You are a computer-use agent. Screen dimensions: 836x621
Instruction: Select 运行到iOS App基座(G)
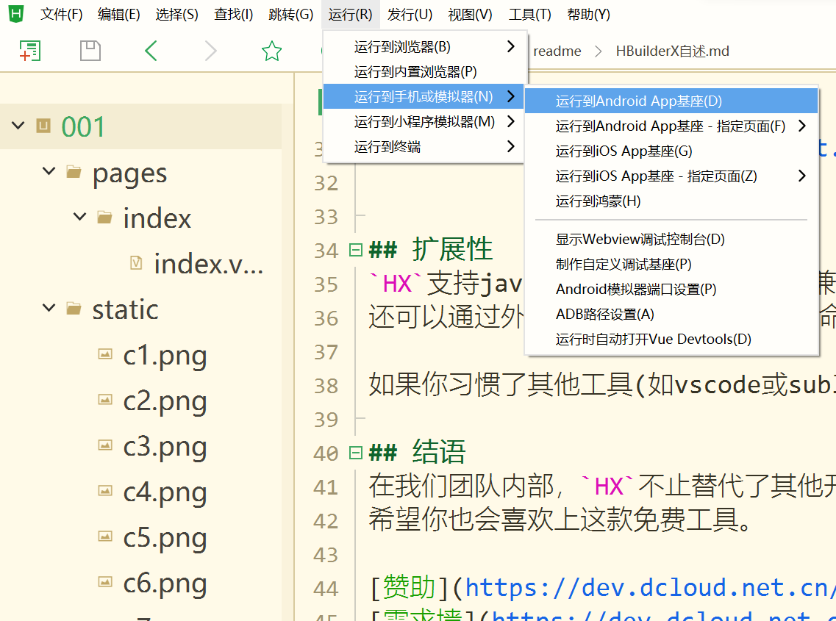pos(671,151)
